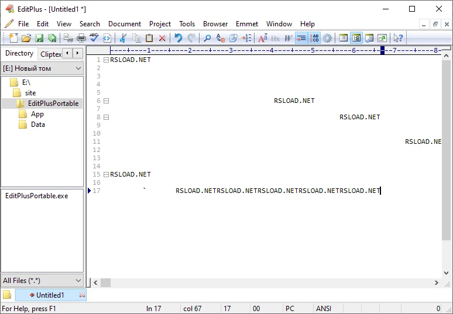This screenshot has width=453, height=314.
Task: Select EditPlusPortable.exe in file list
Action: tap(36, 196)
